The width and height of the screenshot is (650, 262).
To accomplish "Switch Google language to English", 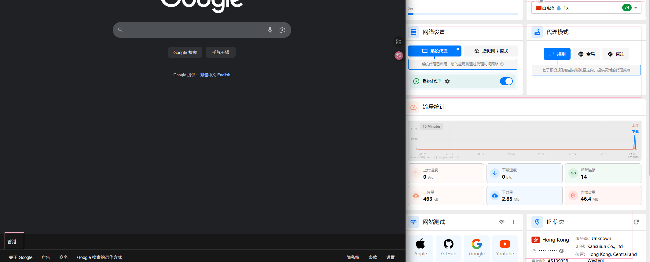I will tap(224, 75).
